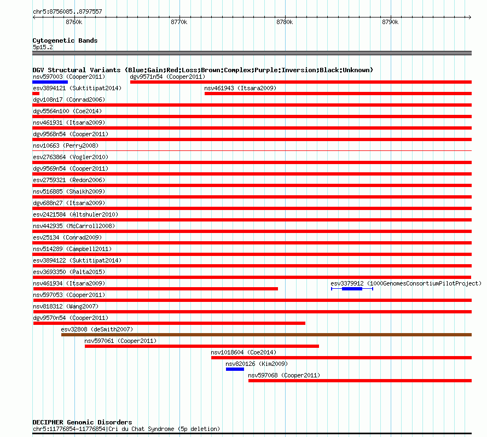Click dgv108n17 (Conrad2006) variant label
The image size is (487, 437).
tap(69, 100)
